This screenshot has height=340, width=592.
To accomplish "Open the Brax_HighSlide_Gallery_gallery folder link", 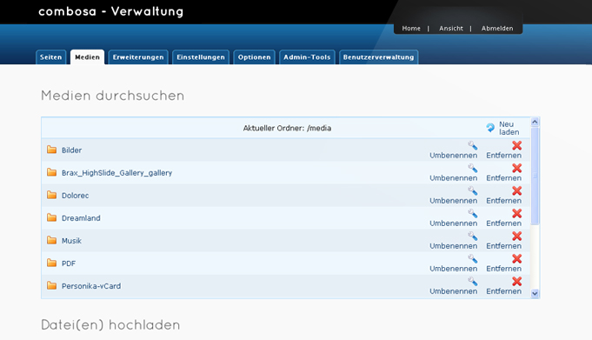I will pos(117,173).
